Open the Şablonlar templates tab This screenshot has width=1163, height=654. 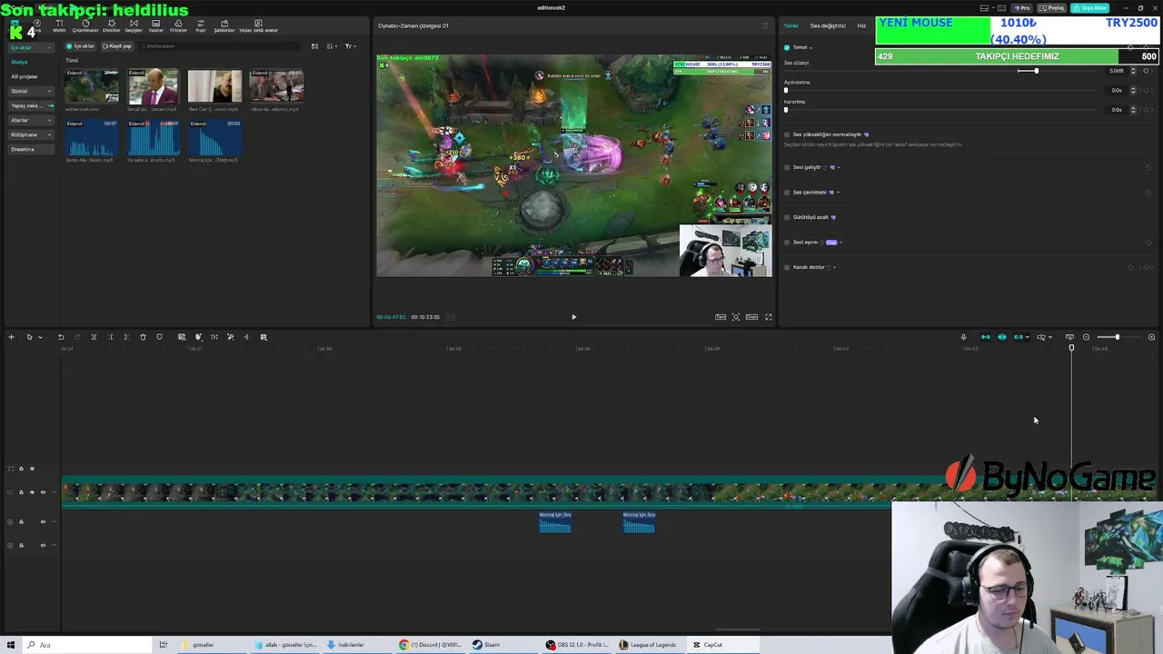(x=224, y=25)
